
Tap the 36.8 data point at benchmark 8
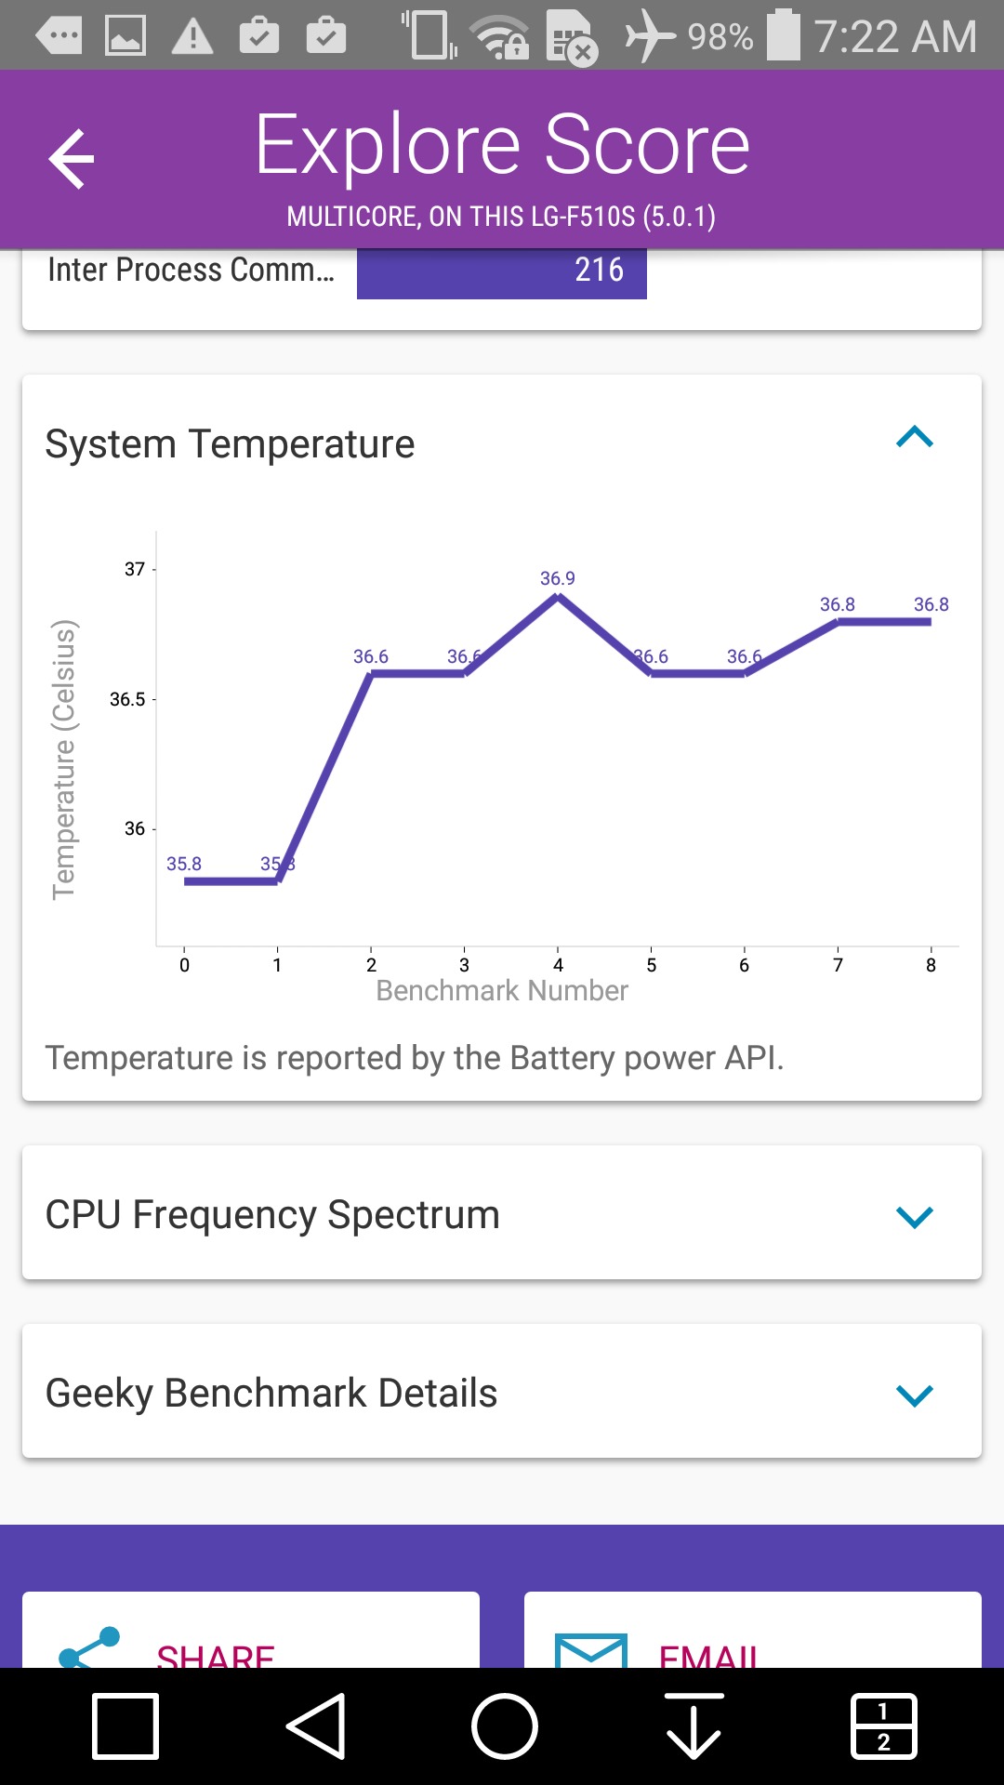(x=931, y=622)
